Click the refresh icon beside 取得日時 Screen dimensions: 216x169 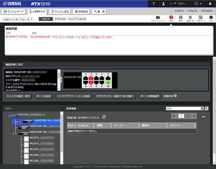click(x=104, y=117)
